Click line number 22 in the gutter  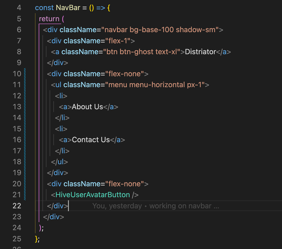point(17,206)
